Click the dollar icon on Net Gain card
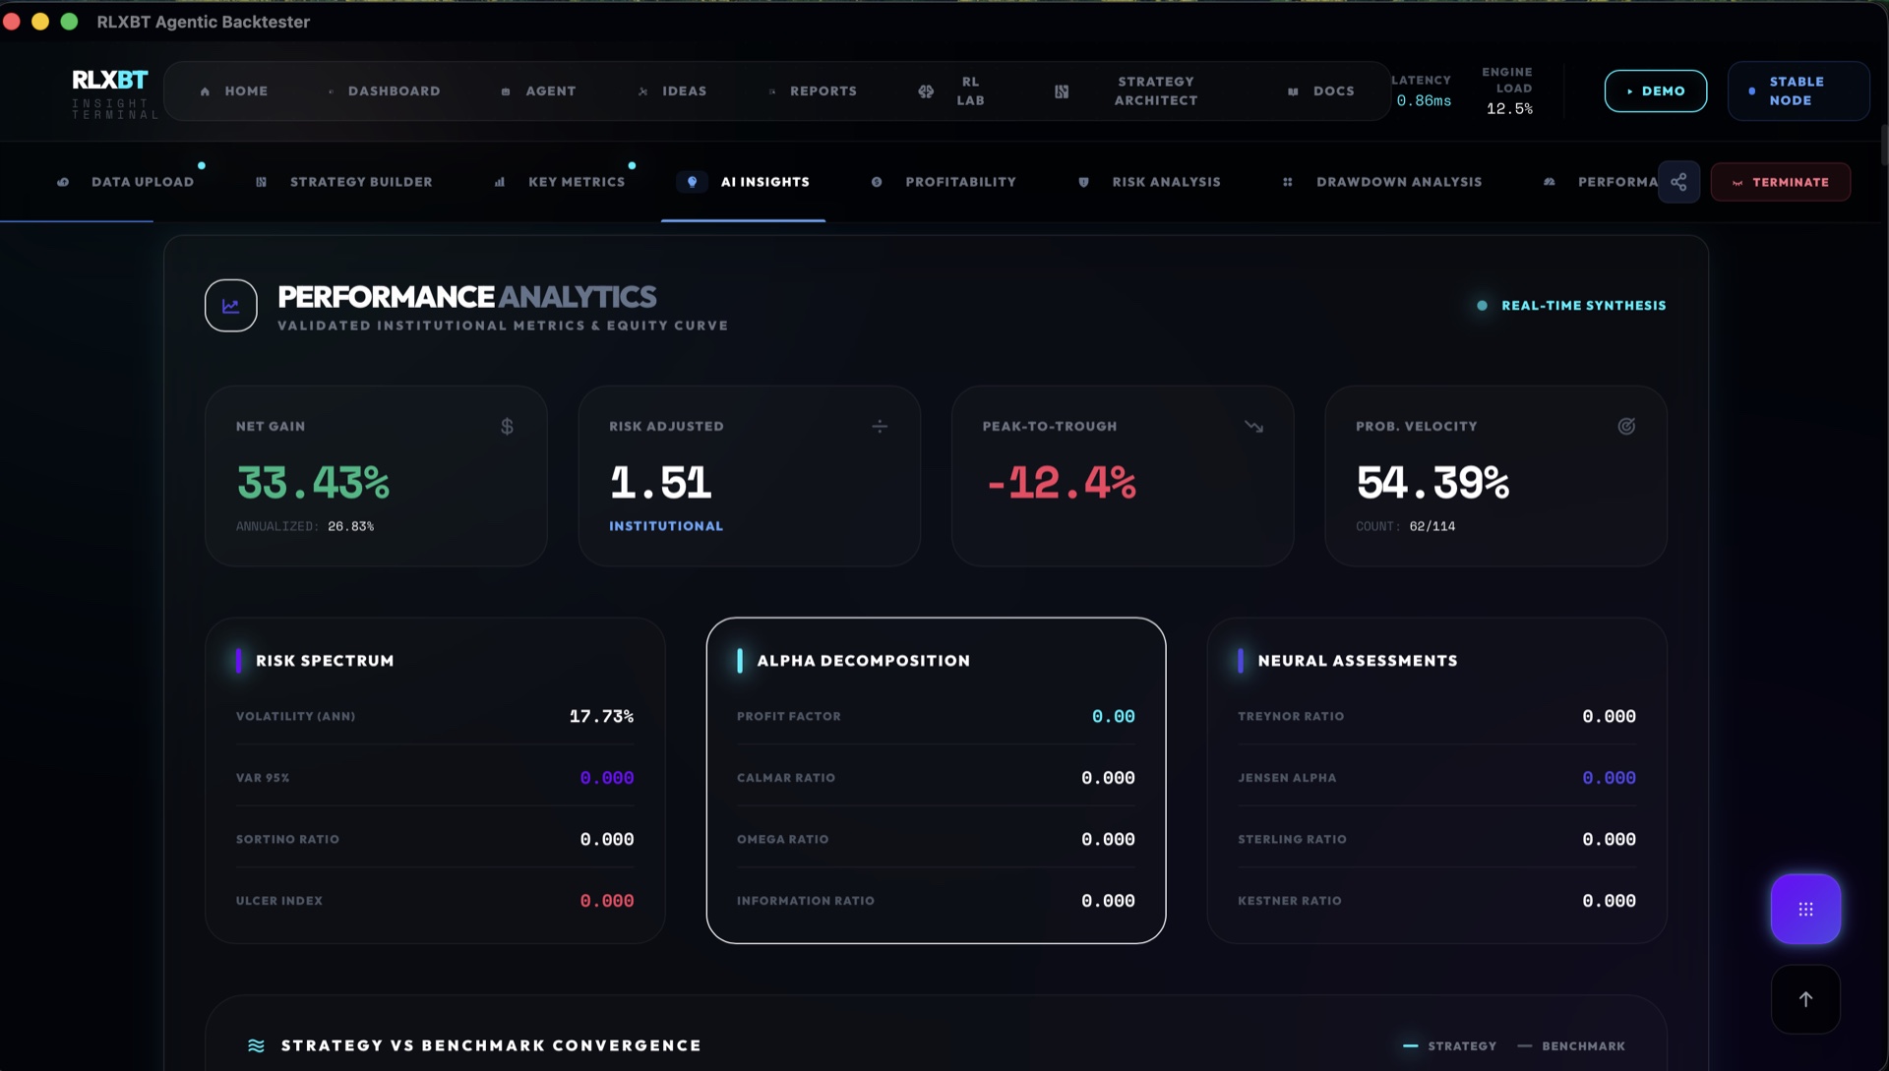Image resolution: width=1889 pixels, height=1071 pixels. click(507, 427)
